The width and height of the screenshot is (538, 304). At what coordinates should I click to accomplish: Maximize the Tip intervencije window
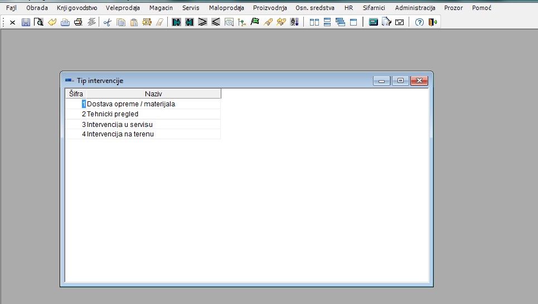pos(400,81)
